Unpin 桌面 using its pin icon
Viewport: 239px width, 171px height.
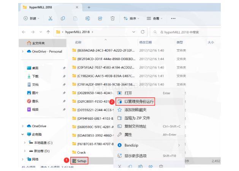(64, 68)
